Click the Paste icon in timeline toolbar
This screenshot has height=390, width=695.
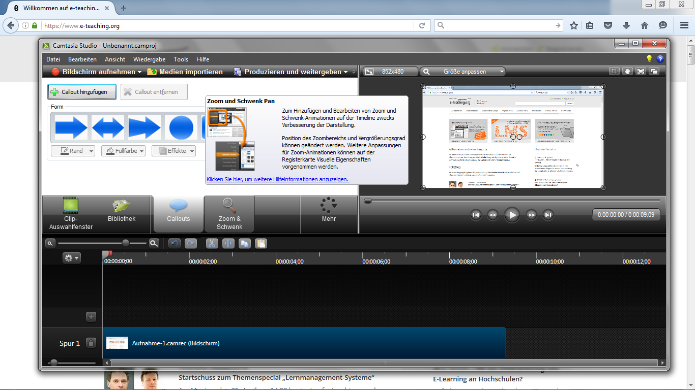pos(260,243)
